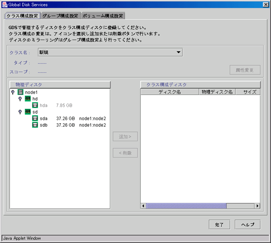Collapse the sd tree branch
Screen dimensions: 271x243
point(20,112)
